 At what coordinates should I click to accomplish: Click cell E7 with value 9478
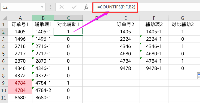[x=125, y=68]
